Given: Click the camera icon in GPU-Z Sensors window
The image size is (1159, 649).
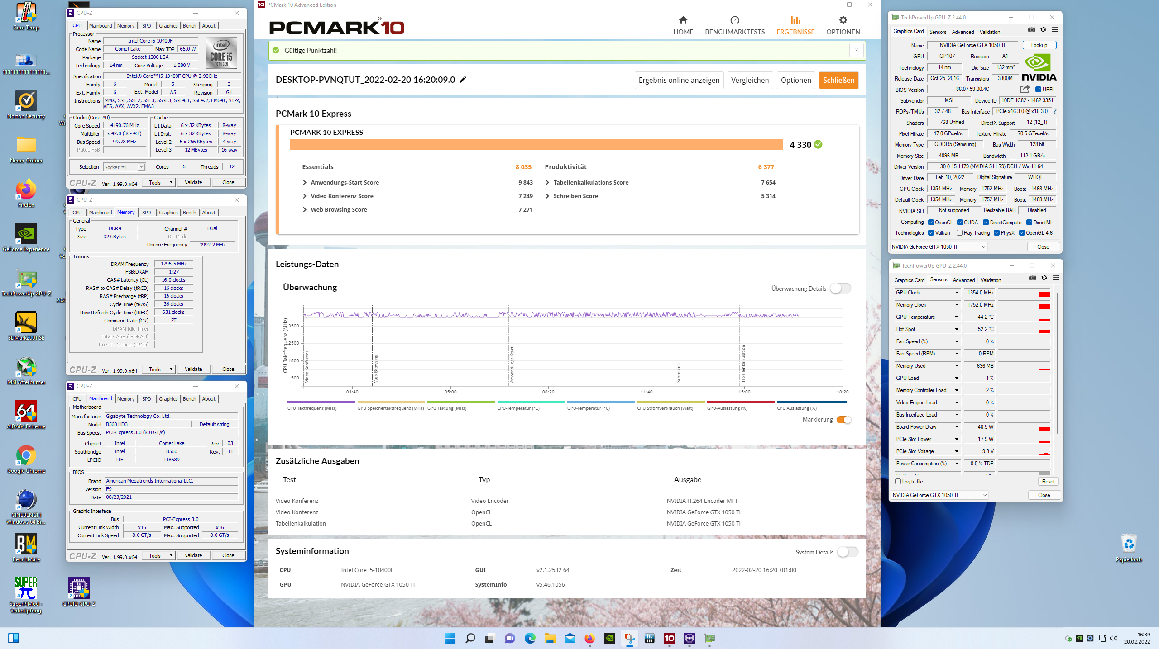Looking at the screenshot, I should click(1032, 278).
